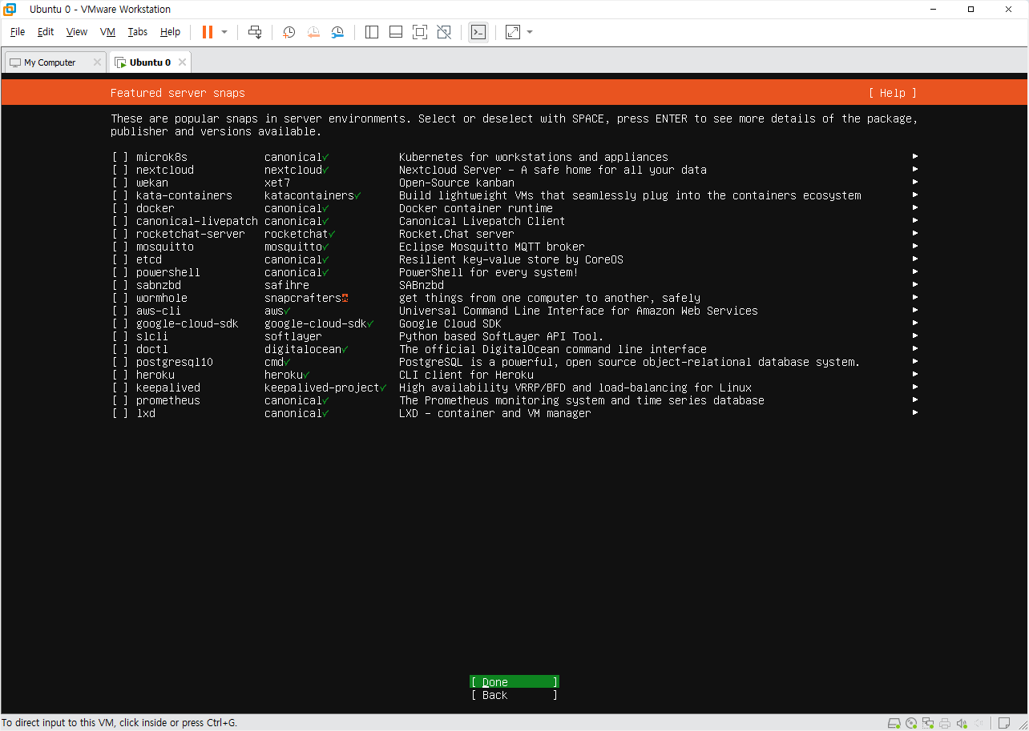
Task: Click doctl snap name
Action: [152, 349]
